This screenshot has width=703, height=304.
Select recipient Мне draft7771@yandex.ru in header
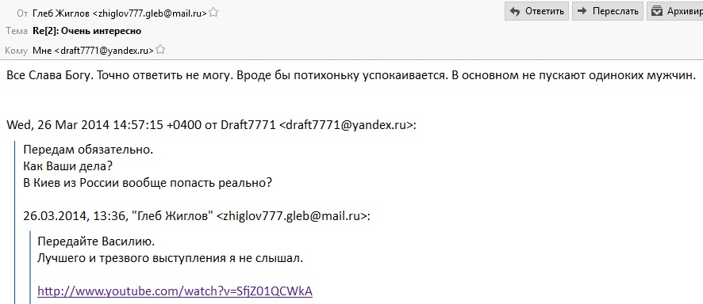tap(94, 51)
